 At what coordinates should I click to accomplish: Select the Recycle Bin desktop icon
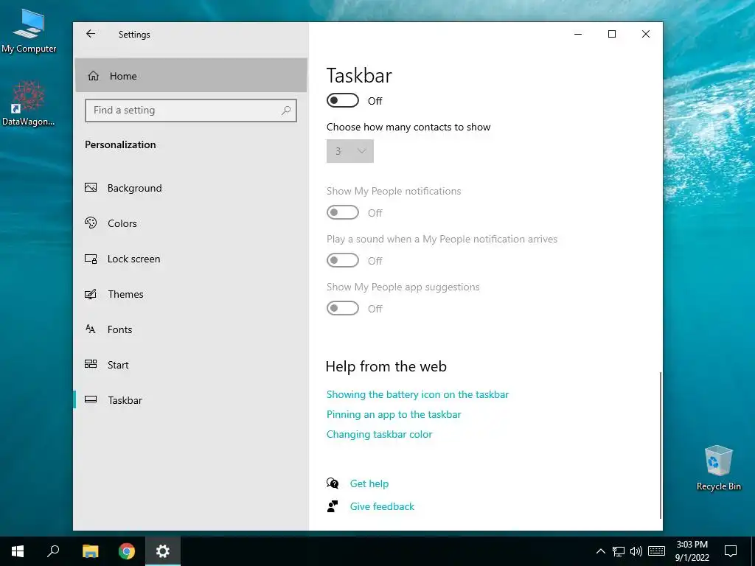[718, 468]
